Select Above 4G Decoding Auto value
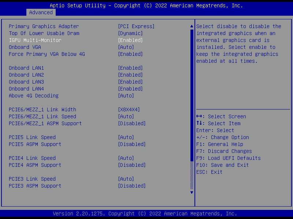Image resolution: width=293 pixels, height=219 pixels. [x=126, y=96]
